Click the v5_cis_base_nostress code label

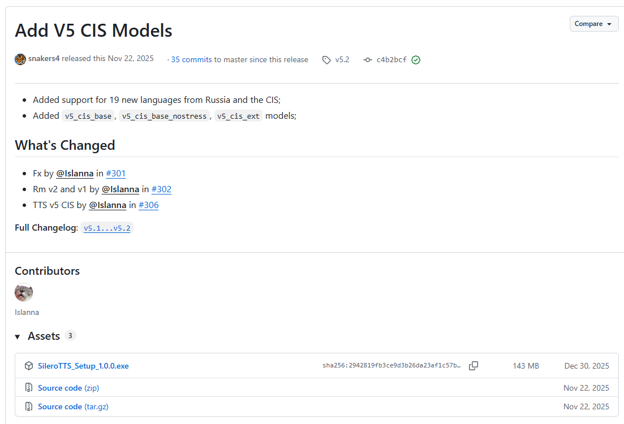(165, 116)
